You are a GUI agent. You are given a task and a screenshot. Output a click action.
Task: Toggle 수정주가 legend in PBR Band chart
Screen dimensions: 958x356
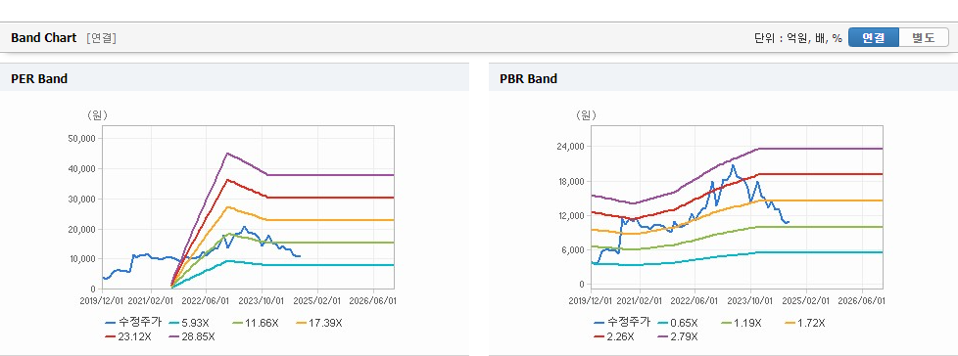622,323
